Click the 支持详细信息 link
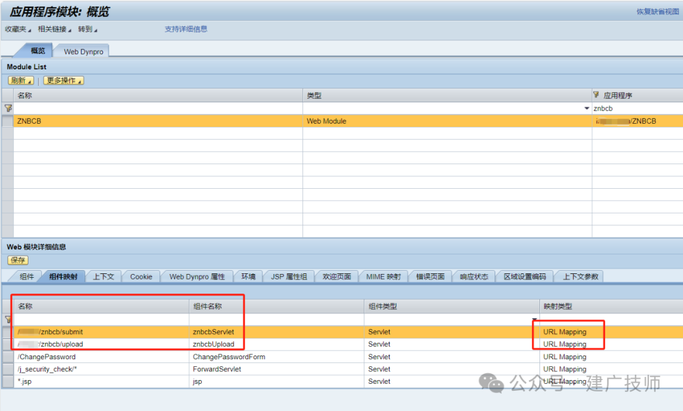 (x=186, y=29)
